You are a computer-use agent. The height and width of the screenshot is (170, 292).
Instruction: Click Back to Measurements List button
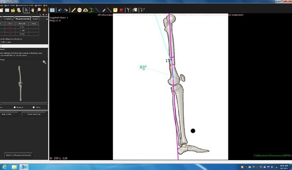click(18, 155)
